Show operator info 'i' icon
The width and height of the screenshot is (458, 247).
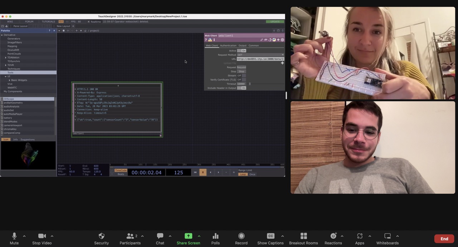[x=214, y=40]
